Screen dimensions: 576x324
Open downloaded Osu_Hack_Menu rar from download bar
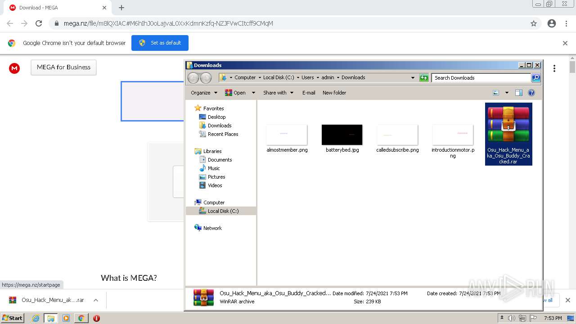point(46,300)
